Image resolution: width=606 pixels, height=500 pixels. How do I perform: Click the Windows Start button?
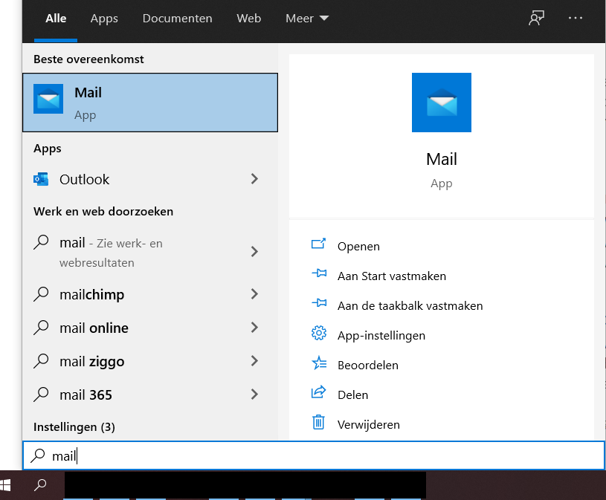click(x=7, y=485)
